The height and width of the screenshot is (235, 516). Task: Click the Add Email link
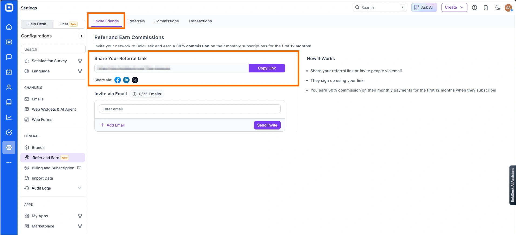pos(113,125)
